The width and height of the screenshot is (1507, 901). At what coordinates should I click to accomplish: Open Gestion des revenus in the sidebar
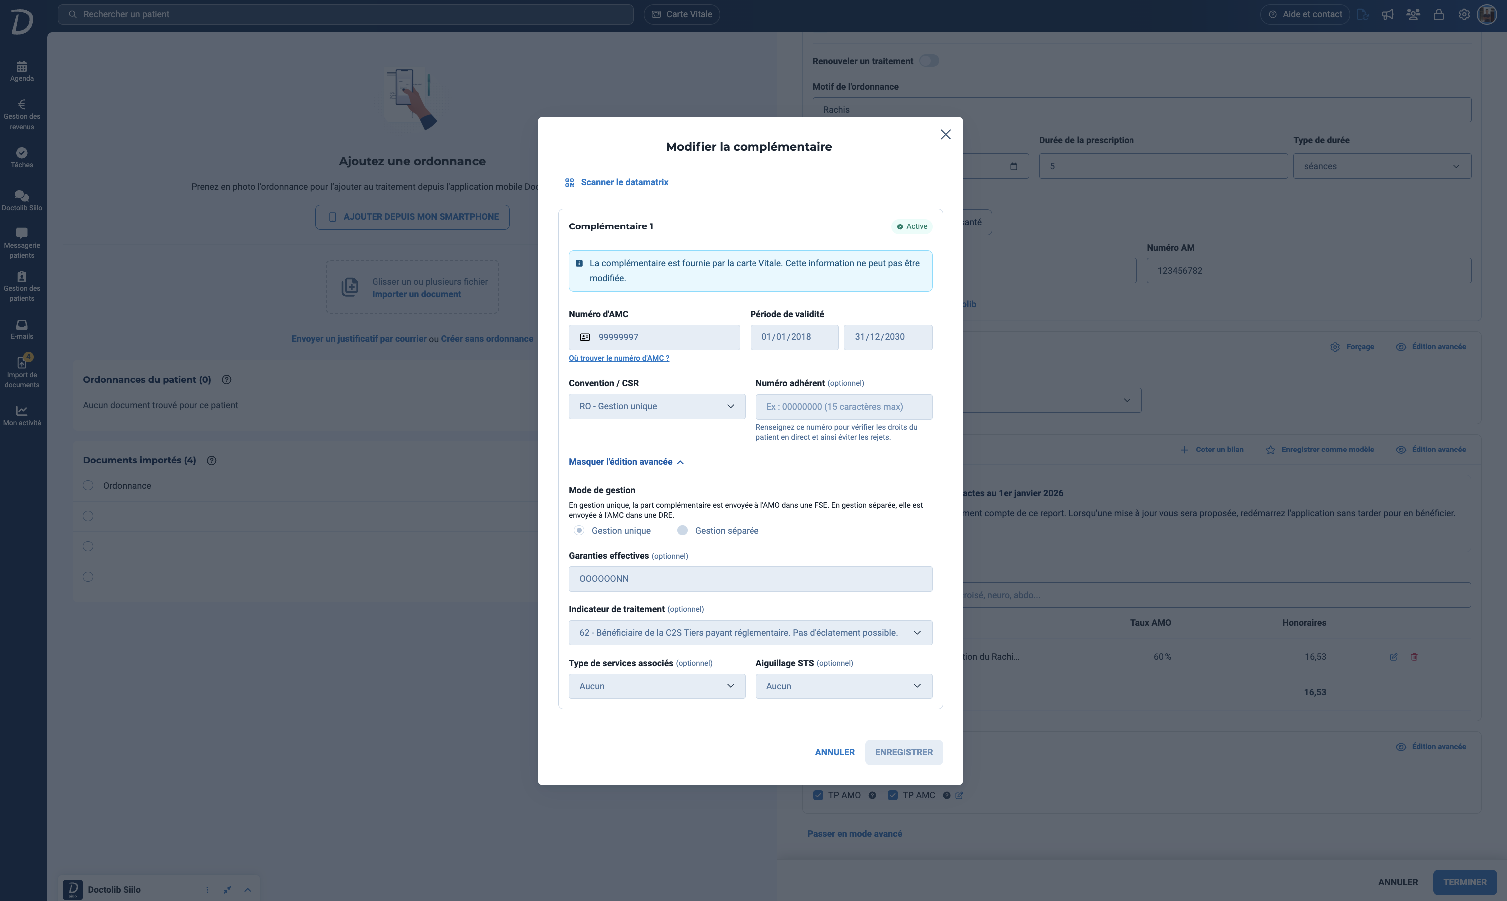[22, 115]
